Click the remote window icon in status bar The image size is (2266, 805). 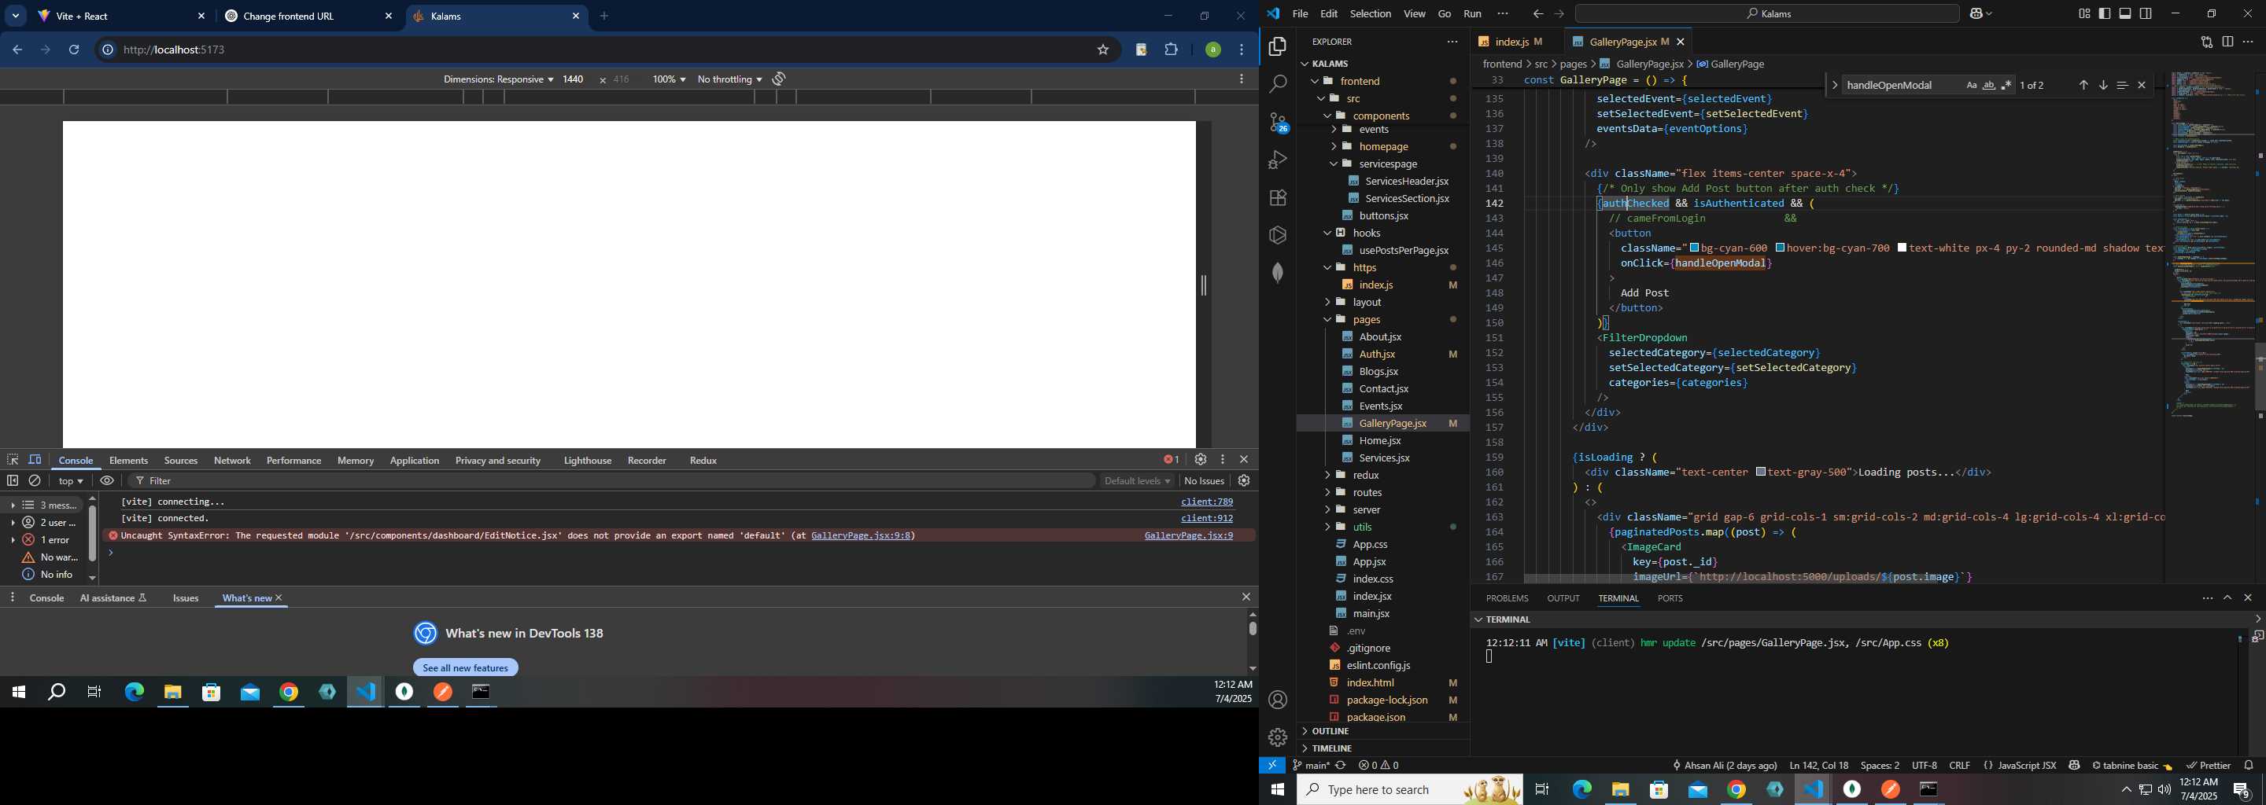[1272, 766]
